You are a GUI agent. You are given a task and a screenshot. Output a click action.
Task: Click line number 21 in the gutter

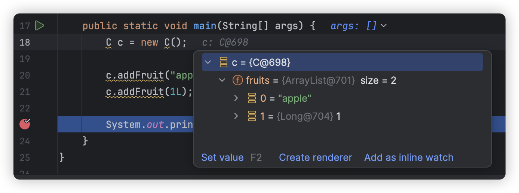coord(25,92)
